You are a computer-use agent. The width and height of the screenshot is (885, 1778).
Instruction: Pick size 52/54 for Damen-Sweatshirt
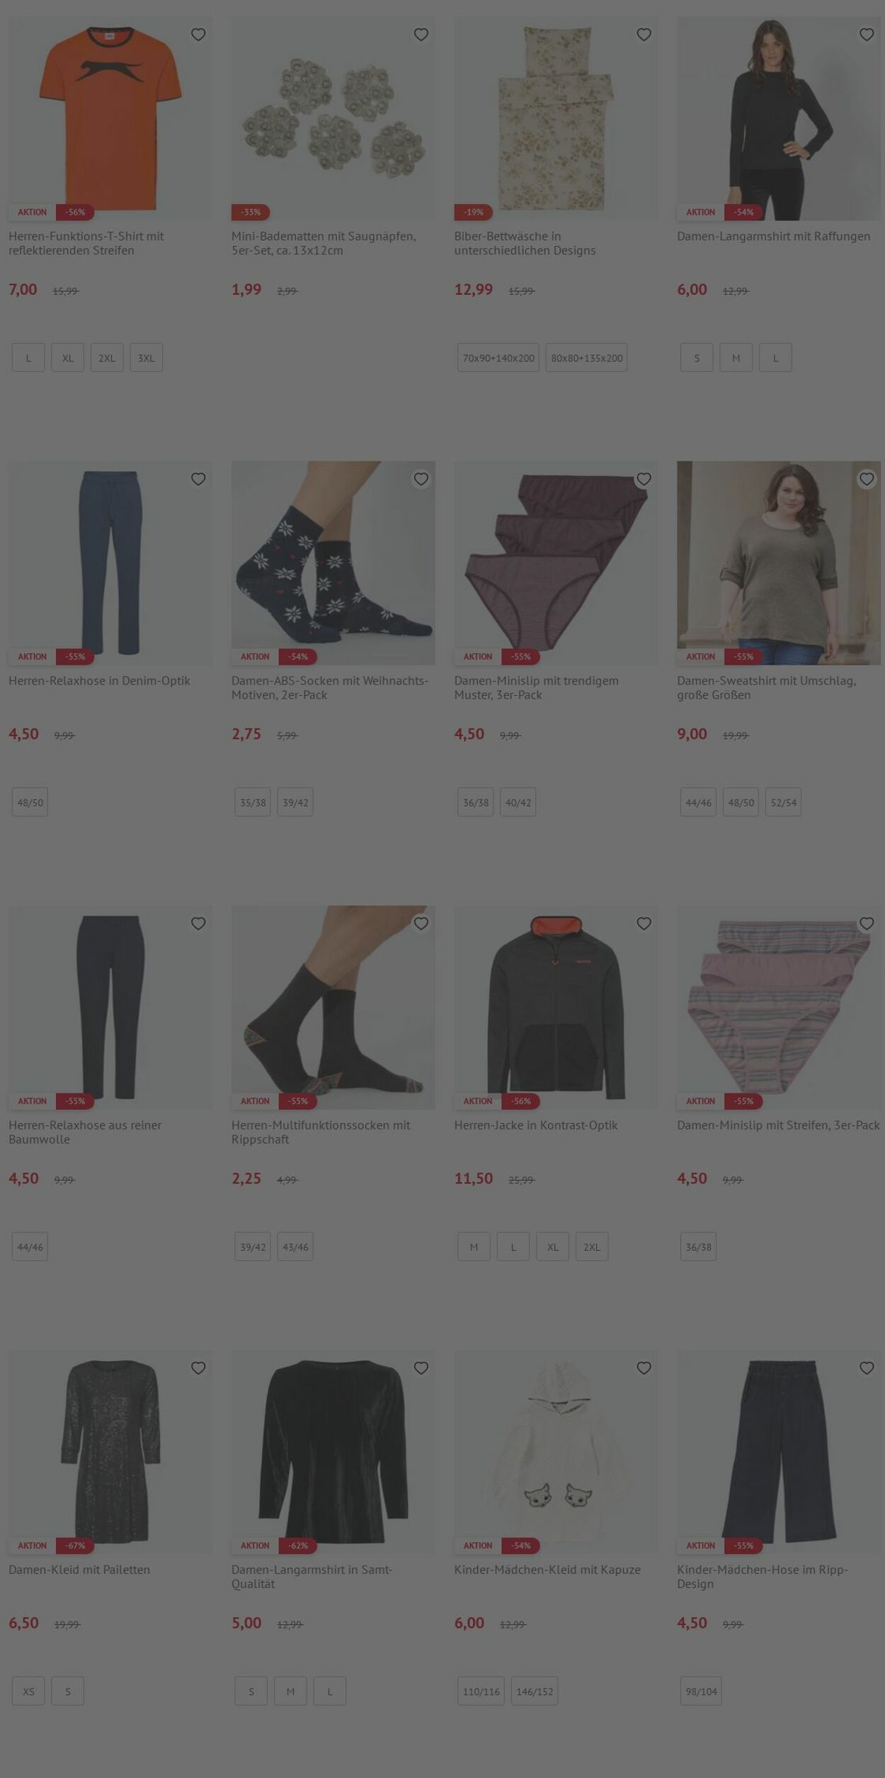783,802
